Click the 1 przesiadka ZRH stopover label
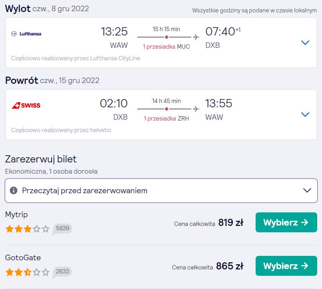Screen dimensions: 322x289 tap(166, 119)
